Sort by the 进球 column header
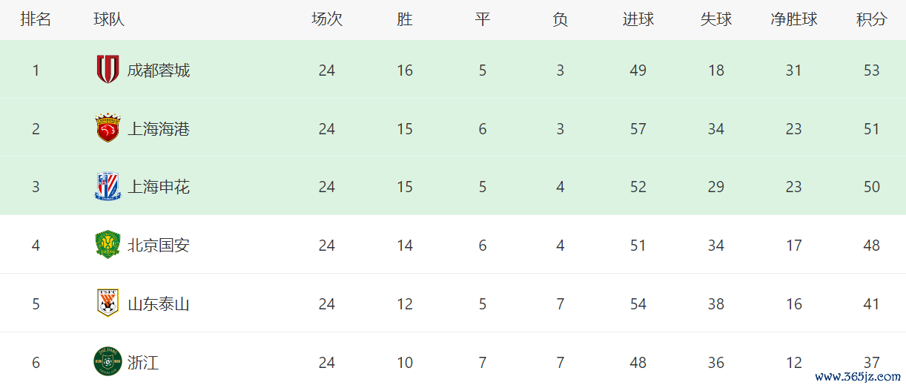The height and width of the screenshot is (388, 906). (x=638, y=20)
